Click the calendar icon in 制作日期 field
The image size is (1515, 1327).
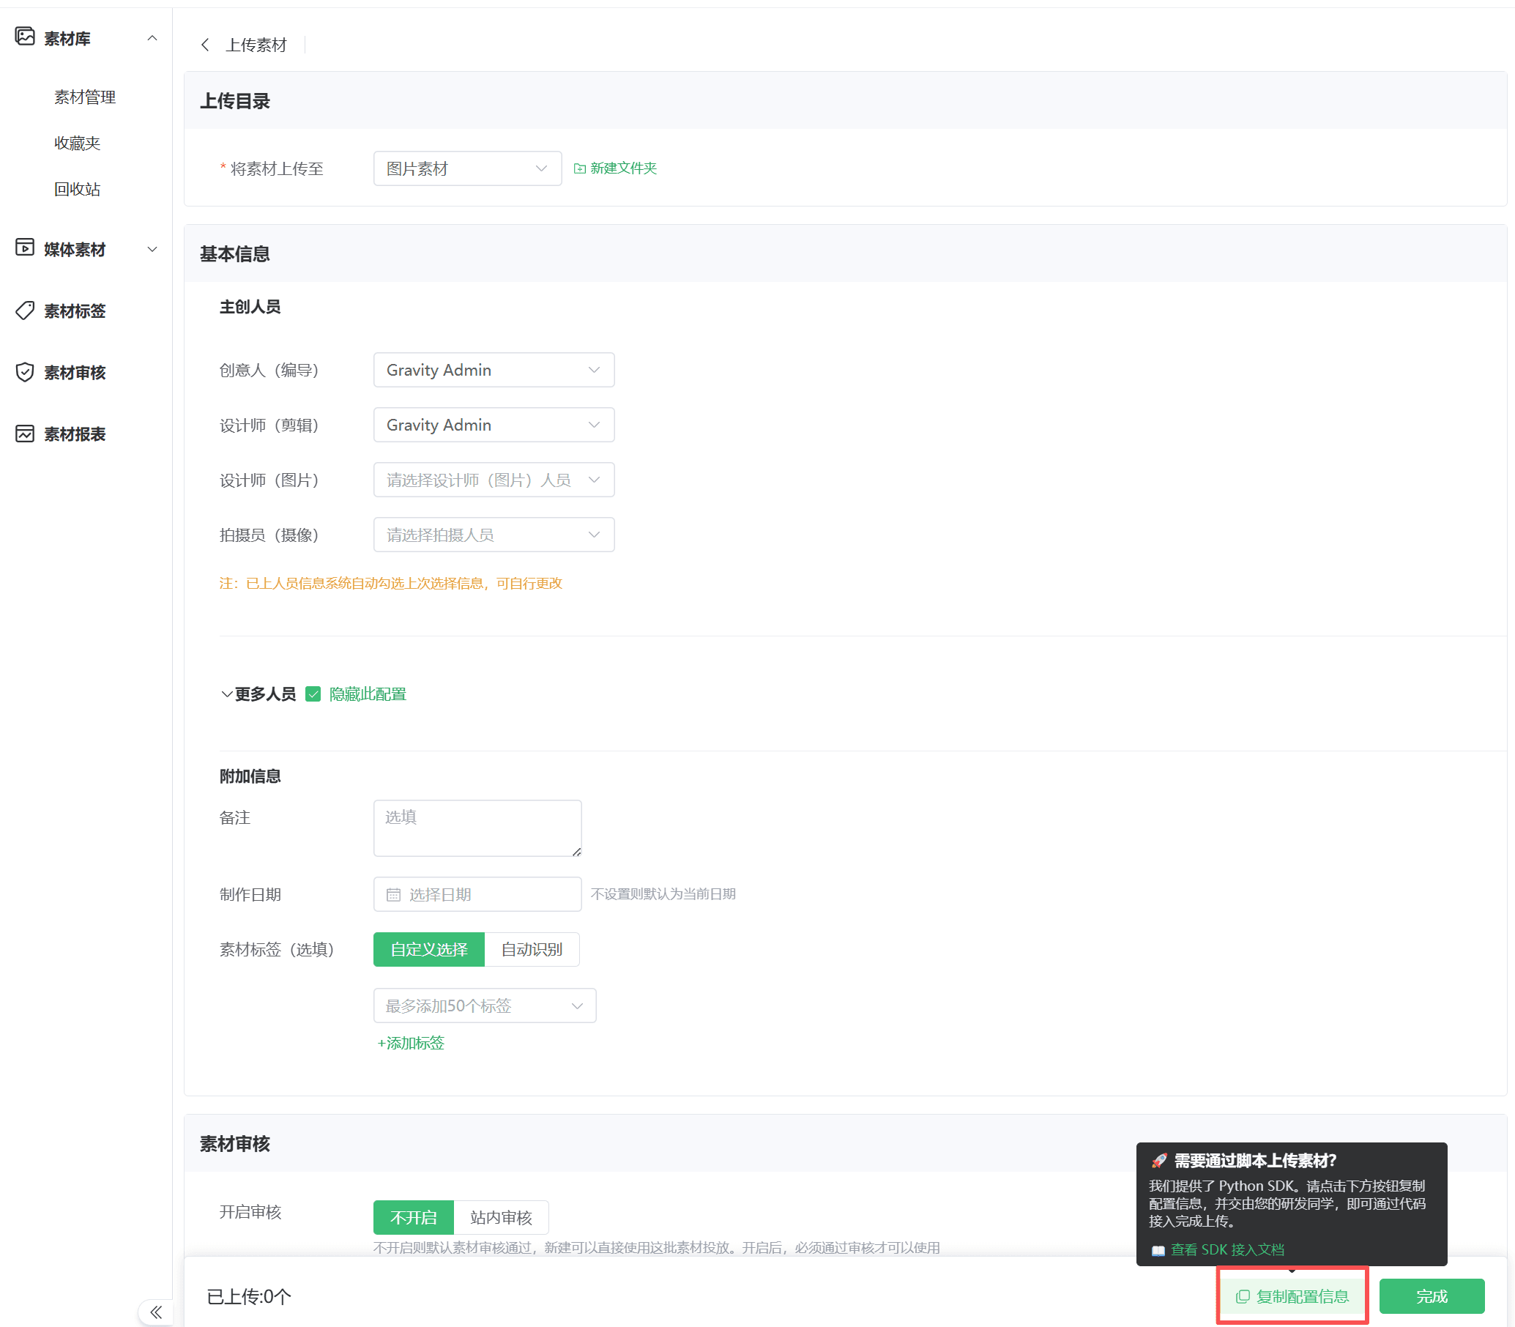tap(393, 894)
